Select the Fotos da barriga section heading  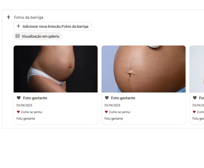[x=29, y=17]
